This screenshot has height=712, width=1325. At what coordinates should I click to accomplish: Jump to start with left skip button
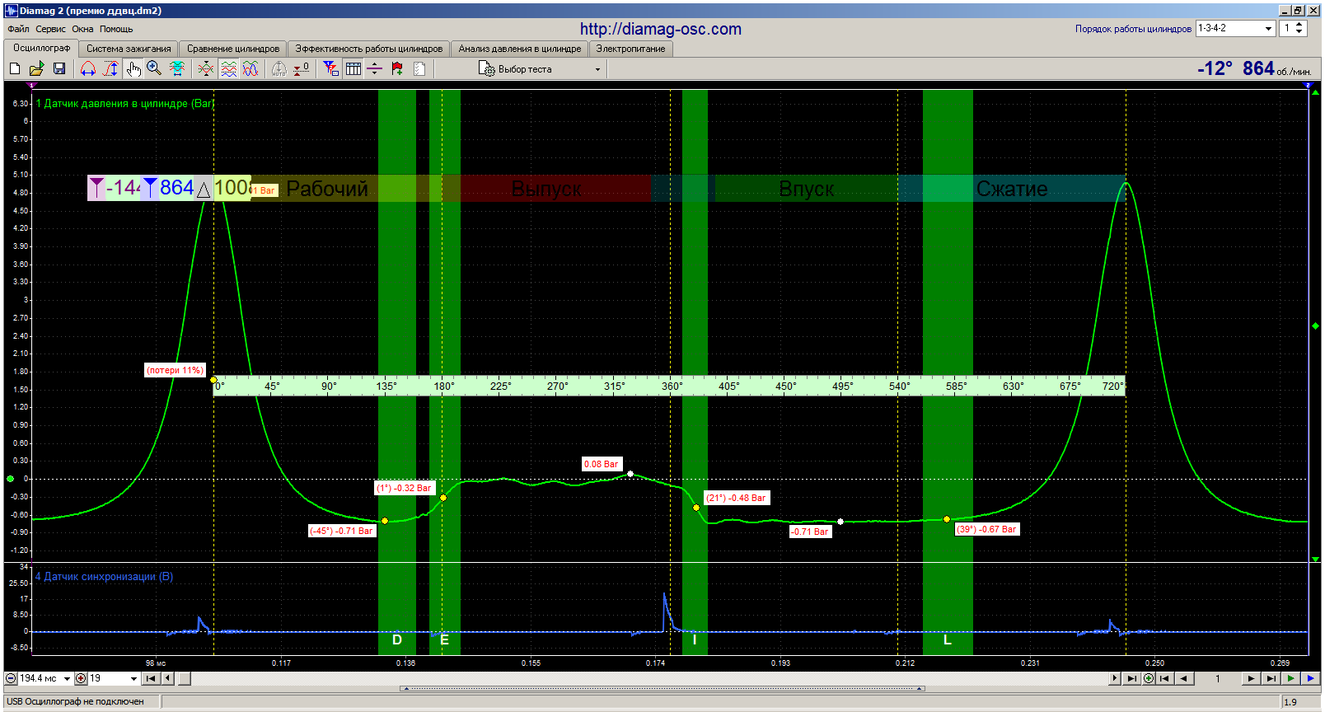(x=150, y=678)
